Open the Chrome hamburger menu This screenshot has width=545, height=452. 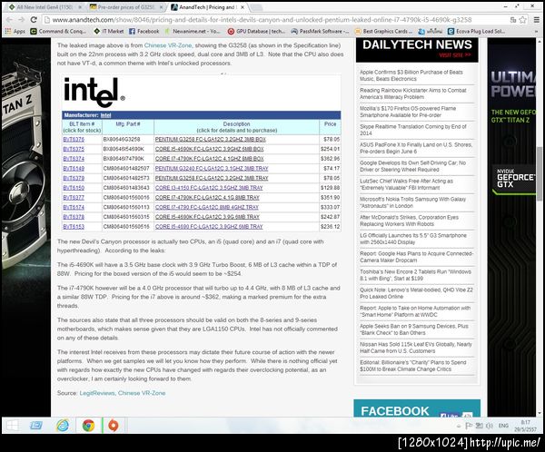(537, 20)
